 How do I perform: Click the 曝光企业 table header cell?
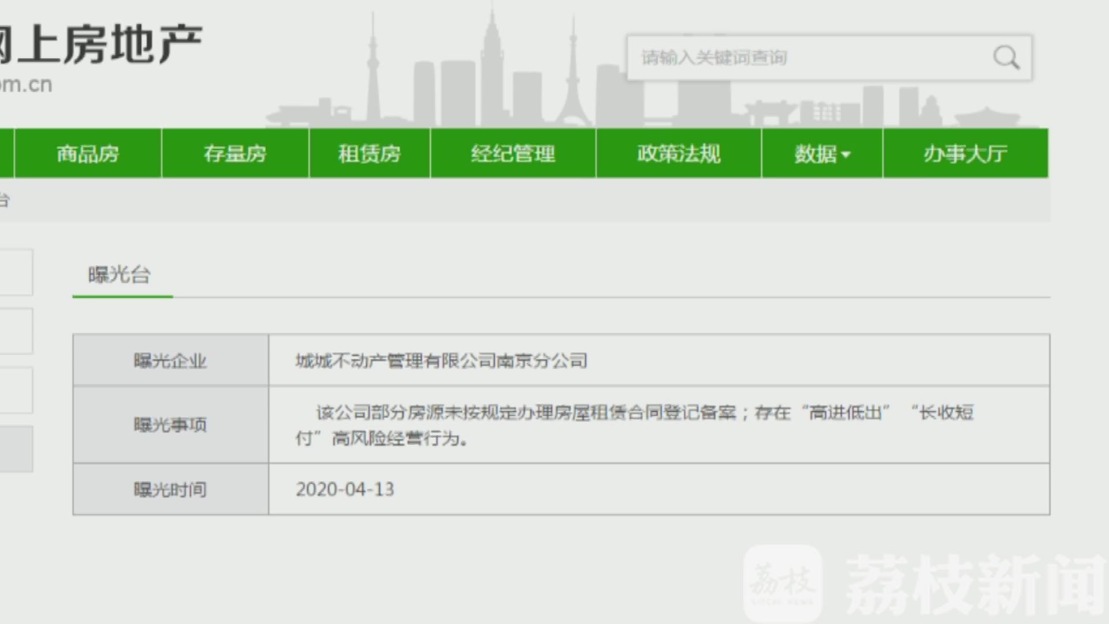point(170,361)
